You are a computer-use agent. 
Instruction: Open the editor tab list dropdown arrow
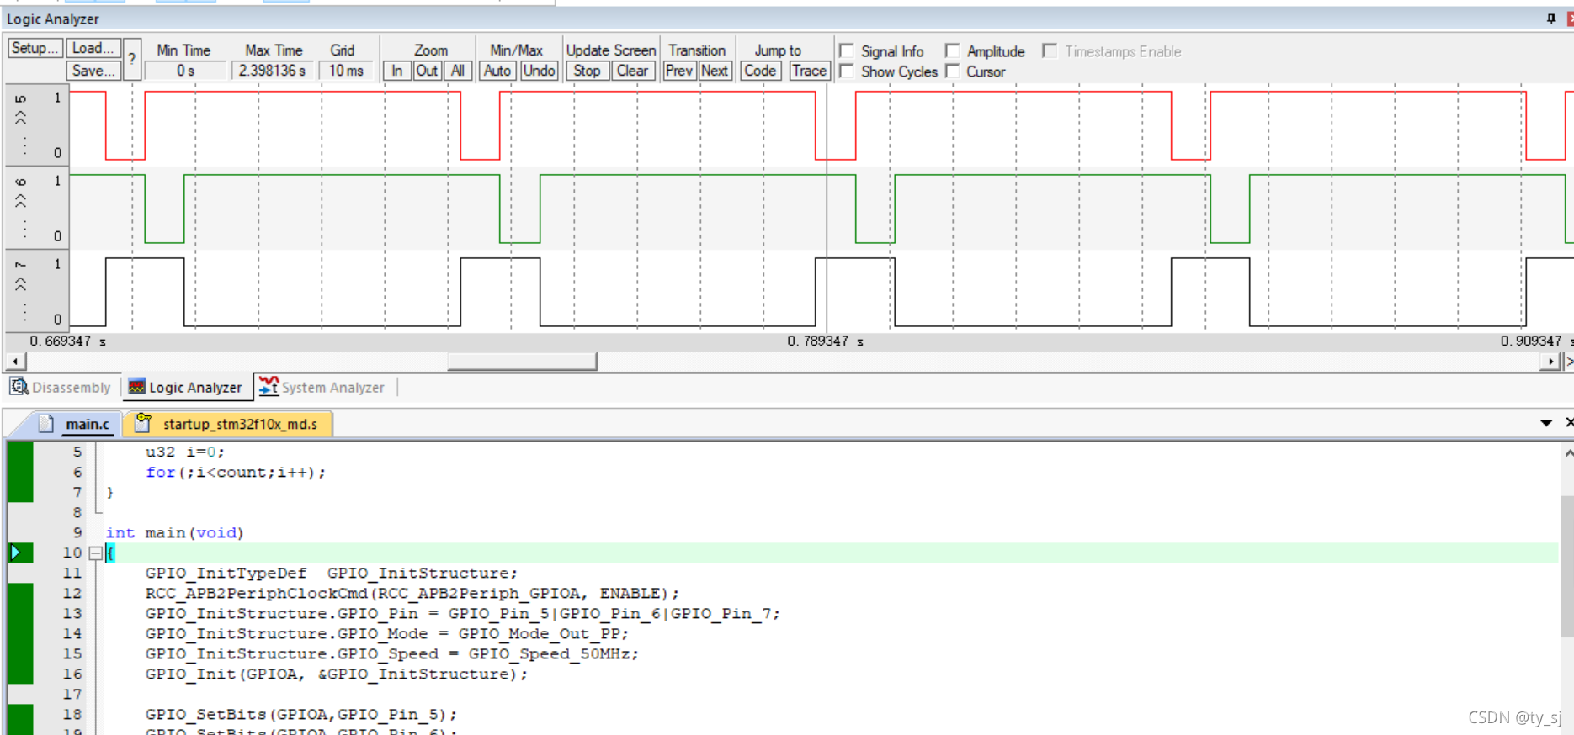click(x=1546, y=423)
